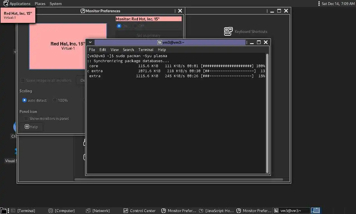Viewport: 356px width, 214px height.
Task: Click the Set as primary button
Action: pyautogui.click(x=149, y=35)
